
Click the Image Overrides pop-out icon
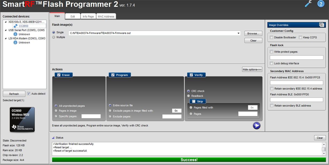click(322, 25)
